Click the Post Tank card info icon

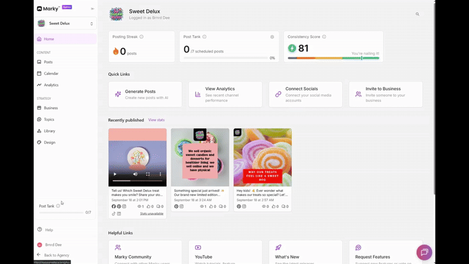pos(204,37)
